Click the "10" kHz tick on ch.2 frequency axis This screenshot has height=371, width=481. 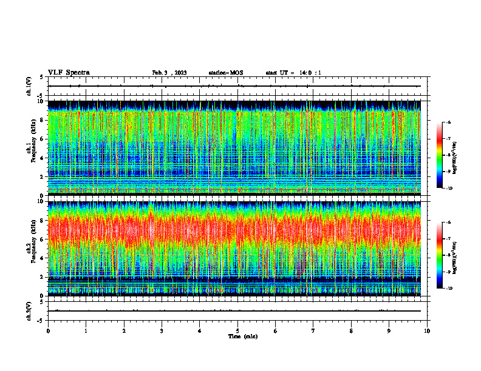41,201
